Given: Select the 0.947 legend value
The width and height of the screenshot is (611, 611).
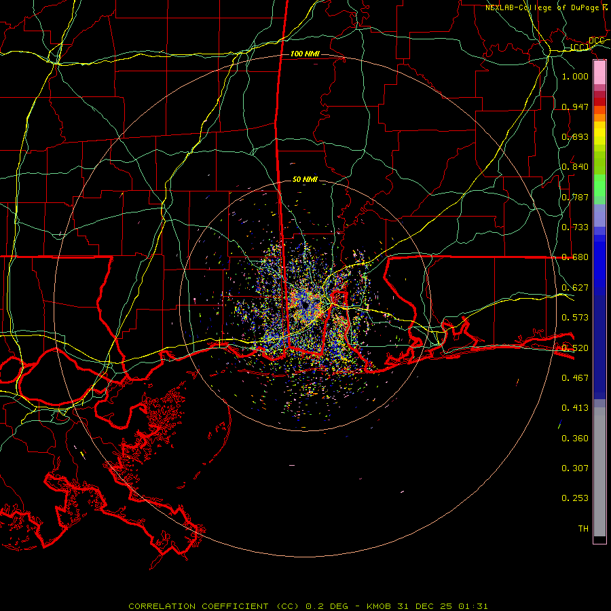Looking at the screenshot, I should (575, 107).
